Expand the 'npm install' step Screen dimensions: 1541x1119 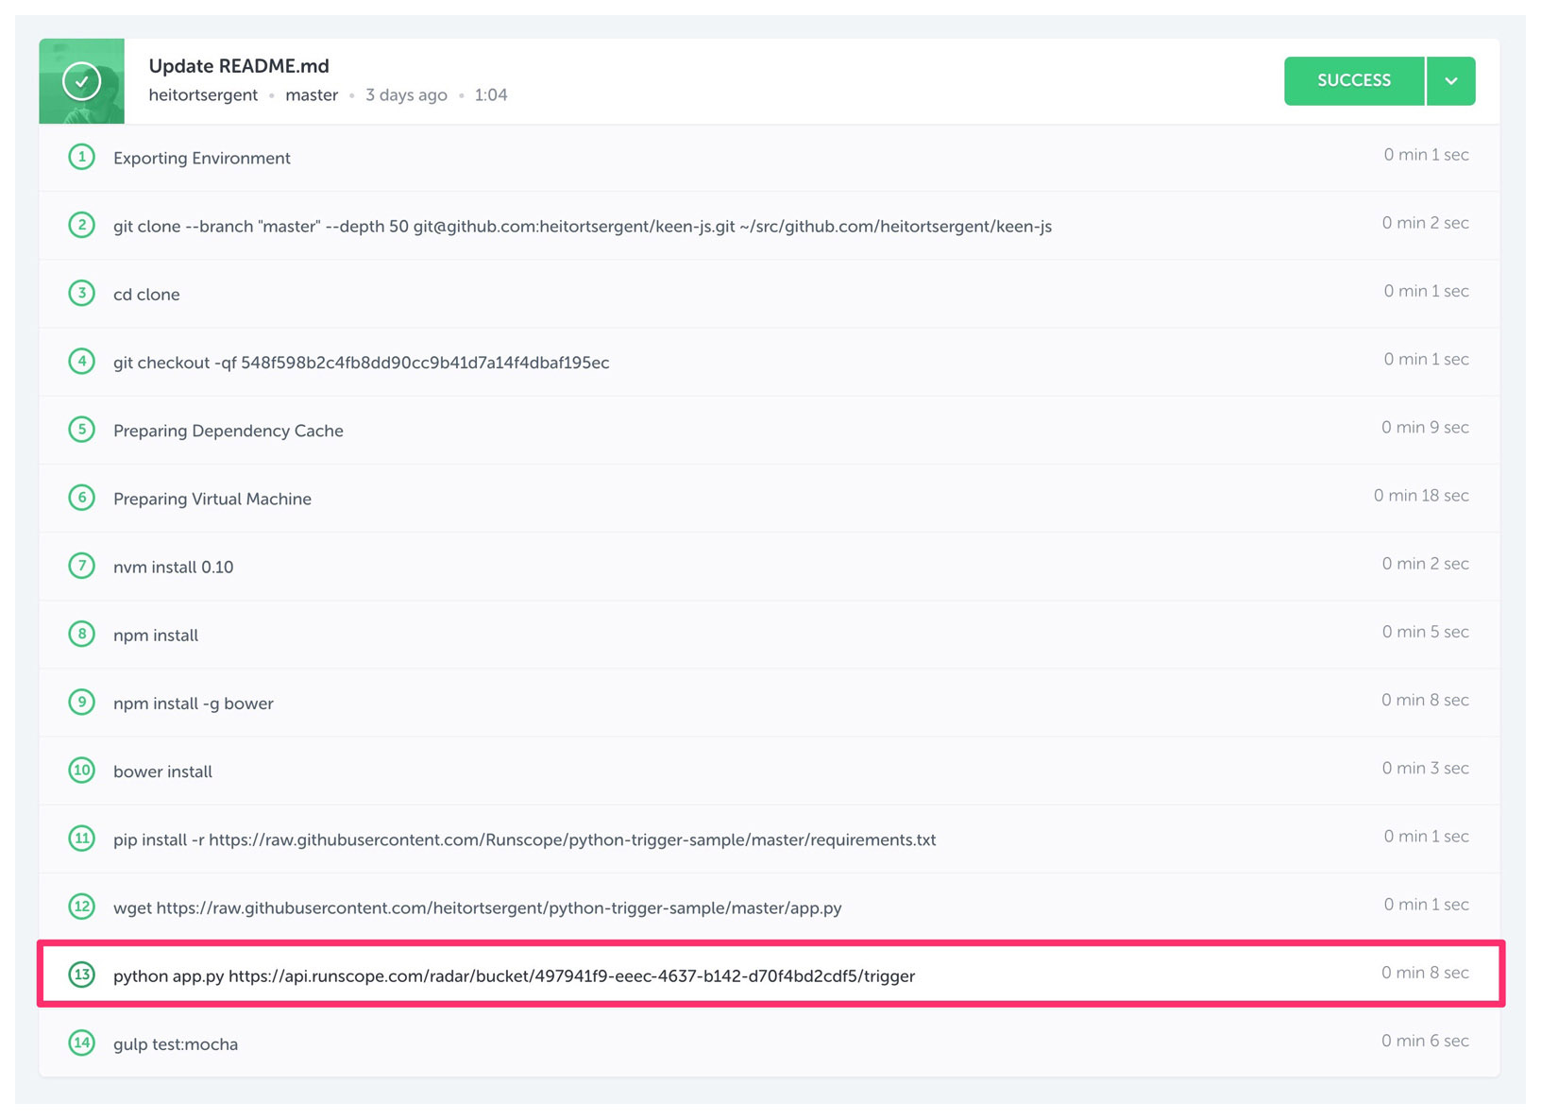tap(769, 635)
